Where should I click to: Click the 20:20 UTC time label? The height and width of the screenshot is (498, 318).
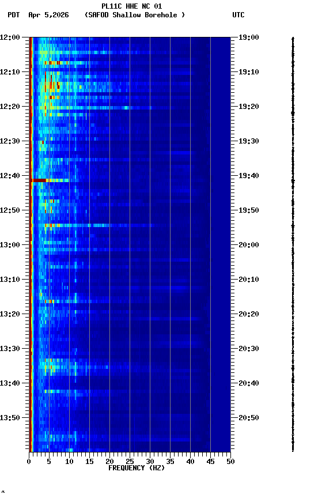pos(249,314)
